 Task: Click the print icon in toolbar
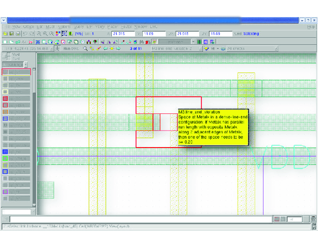[18, 34]
